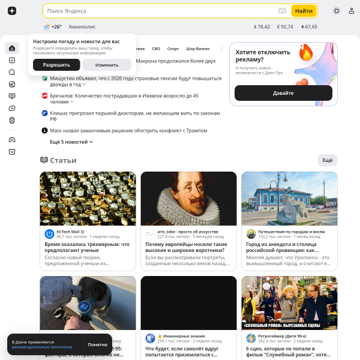Open the рекомендательные технологии link

(x=42, y=347)
